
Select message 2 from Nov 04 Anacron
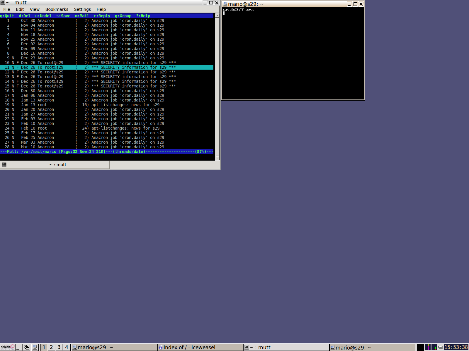(x=107, y=25)
